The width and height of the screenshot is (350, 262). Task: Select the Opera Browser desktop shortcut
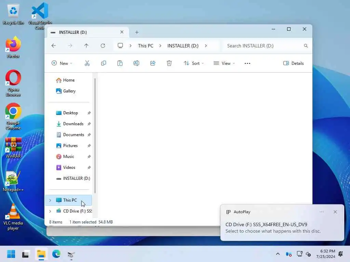13,83
